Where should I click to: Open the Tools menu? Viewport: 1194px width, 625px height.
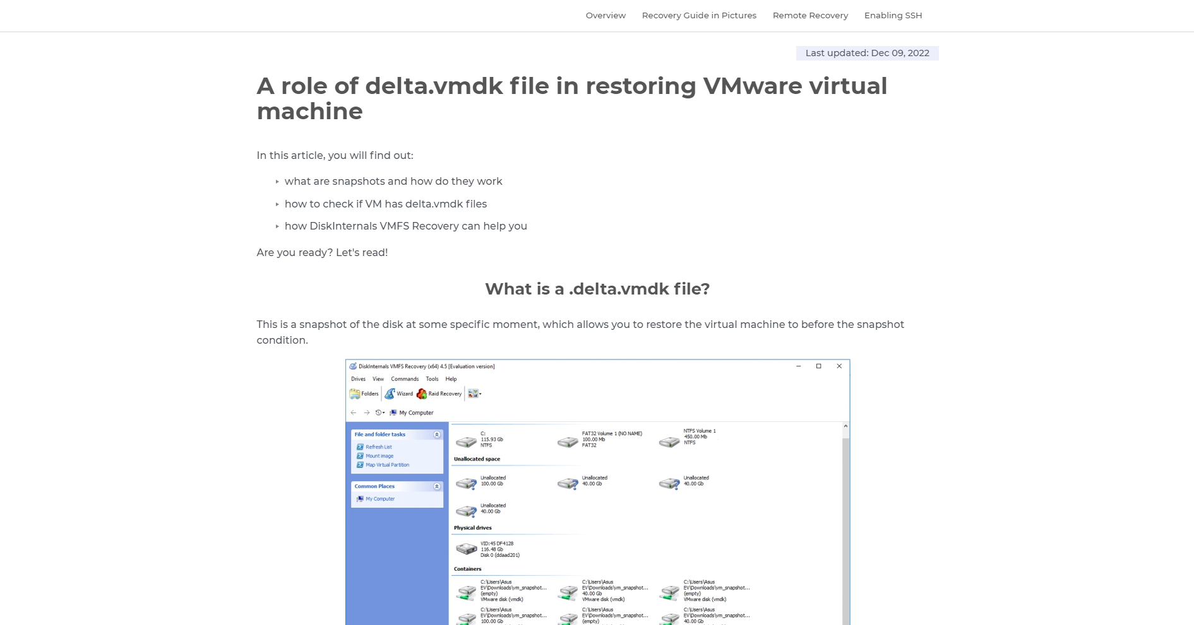point(432,379)
